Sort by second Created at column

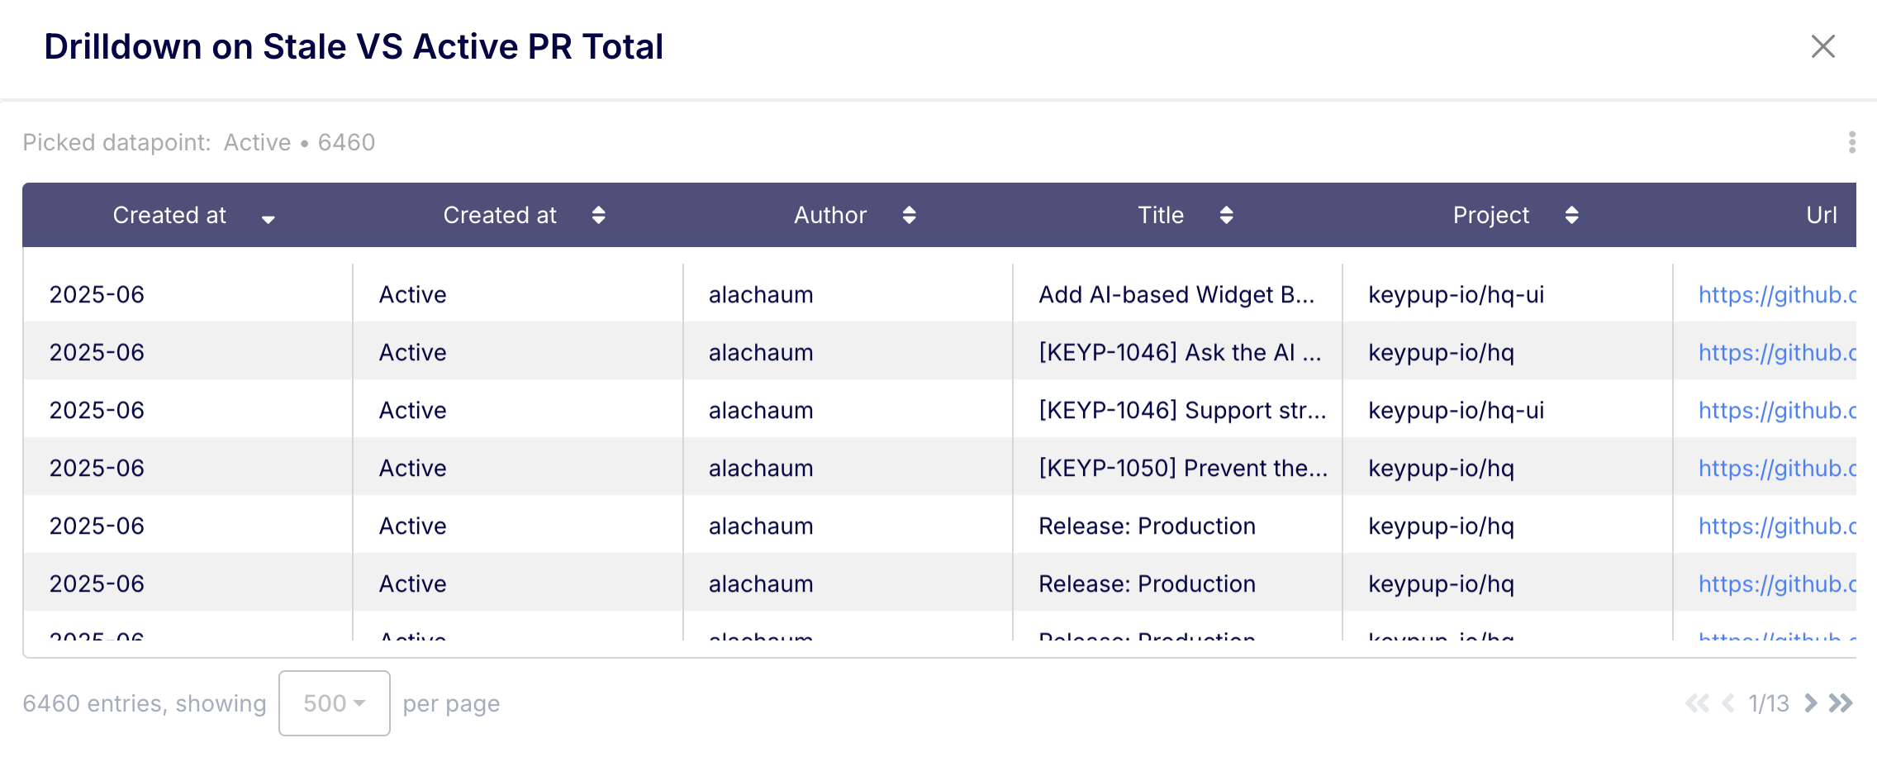(599, 216)
